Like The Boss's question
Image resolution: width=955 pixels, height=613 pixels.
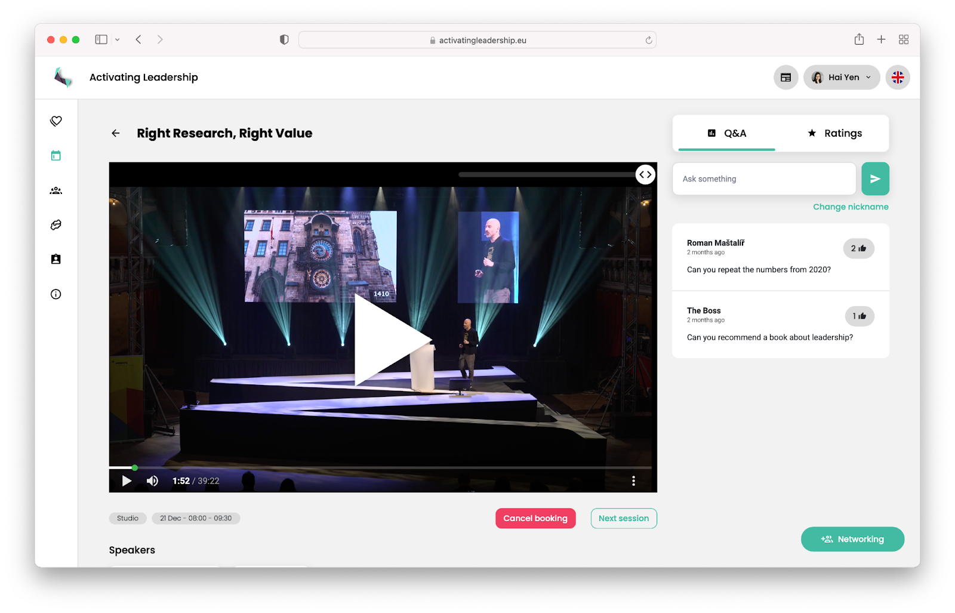(x=860, y=316)
